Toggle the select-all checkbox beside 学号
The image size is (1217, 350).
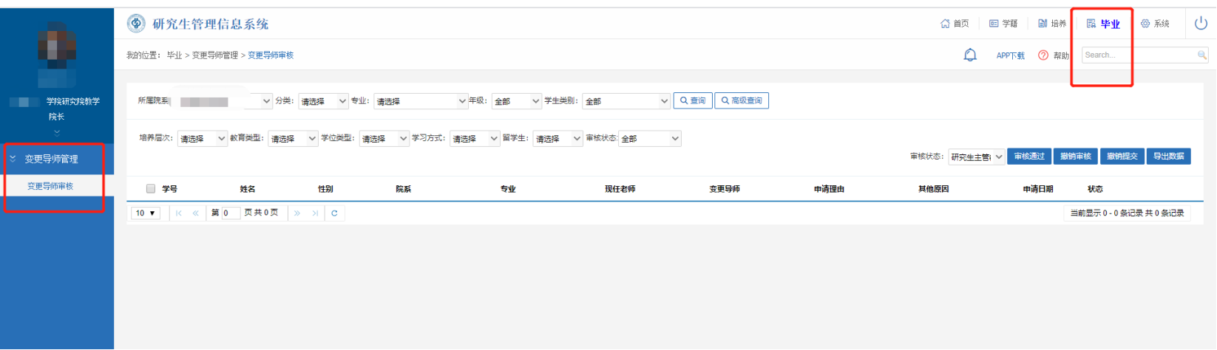click(x=151, y=189)
